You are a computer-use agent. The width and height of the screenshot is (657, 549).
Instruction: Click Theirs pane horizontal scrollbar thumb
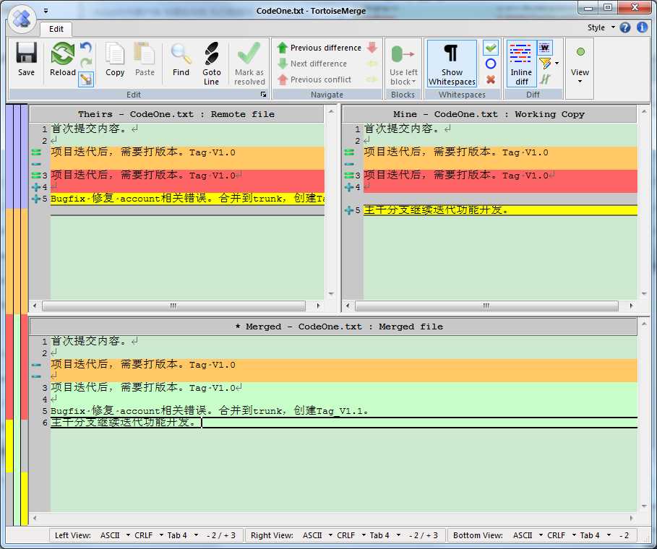[x=173, y=306]
